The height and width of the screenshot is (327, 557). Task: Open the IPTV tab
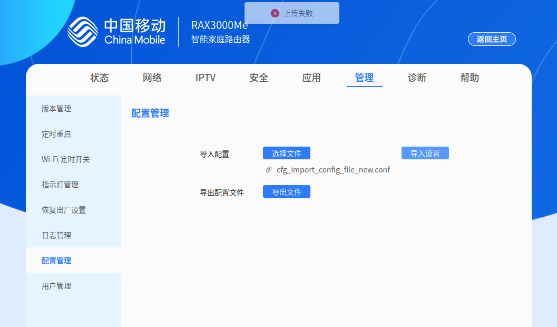tap(206, 78)
